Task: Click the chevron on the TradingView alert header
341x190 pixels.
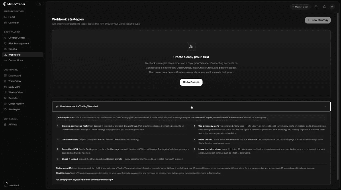Action: 325,107
